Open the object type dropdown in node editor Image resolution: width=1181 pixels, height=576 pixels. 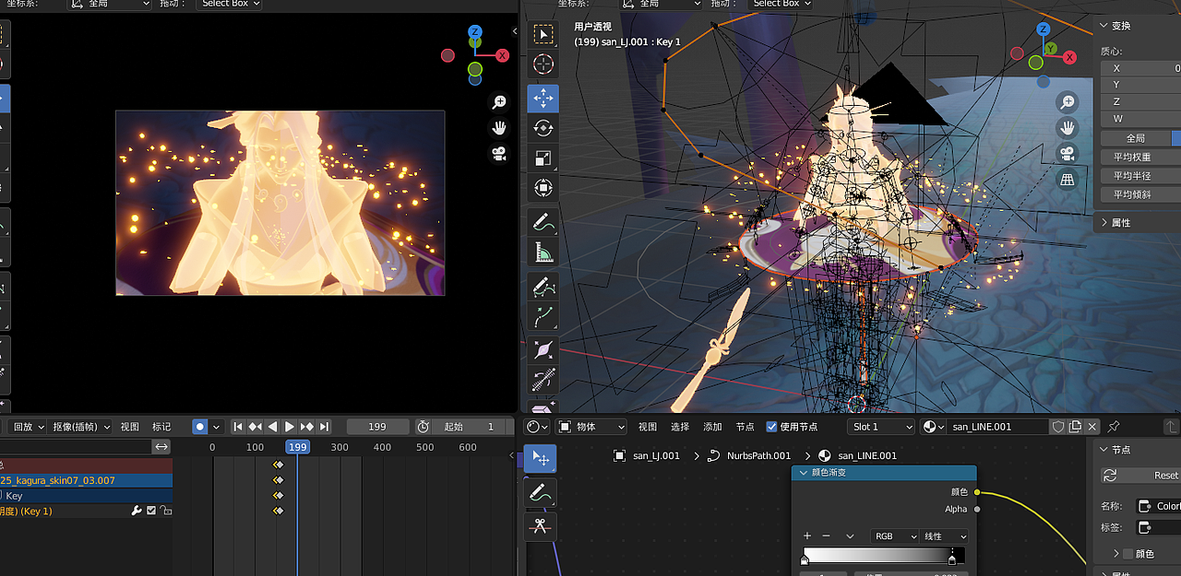click(590, 427)
